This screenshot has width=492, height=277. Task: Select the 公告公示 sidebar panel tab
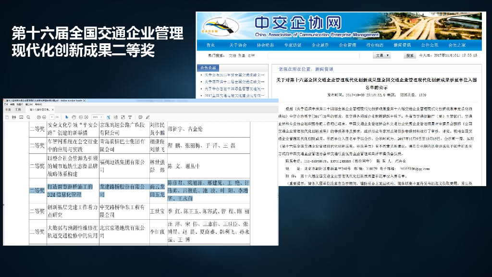pyautogui.click(x=208, y=68)
